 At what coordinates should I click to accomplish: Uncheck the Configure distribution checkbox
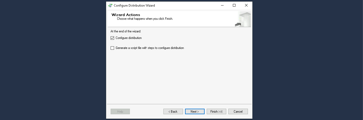(112, 38)
